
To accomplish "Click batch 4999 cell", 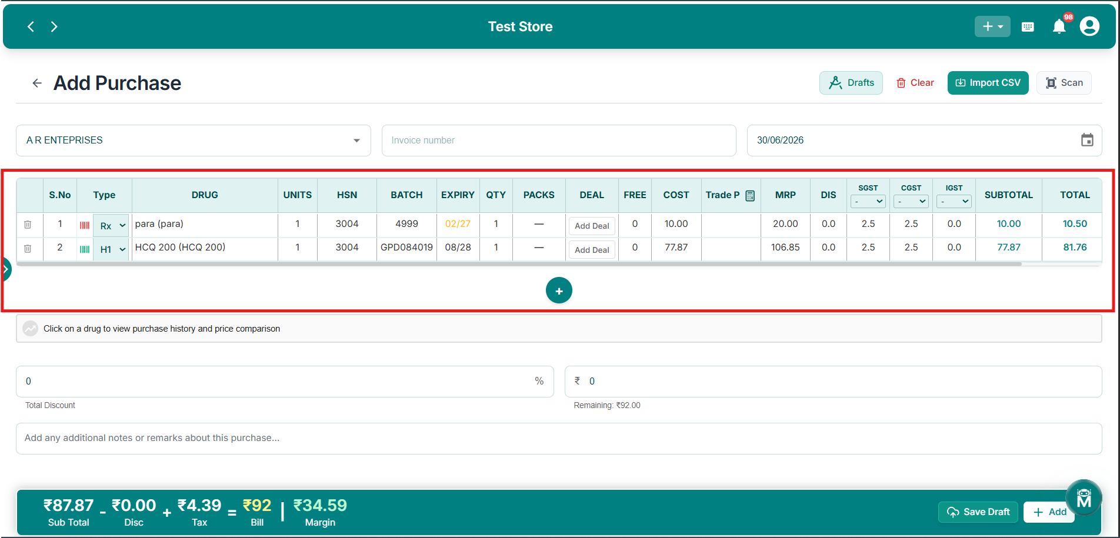I will pyautogui.click(x=406, y=224).
